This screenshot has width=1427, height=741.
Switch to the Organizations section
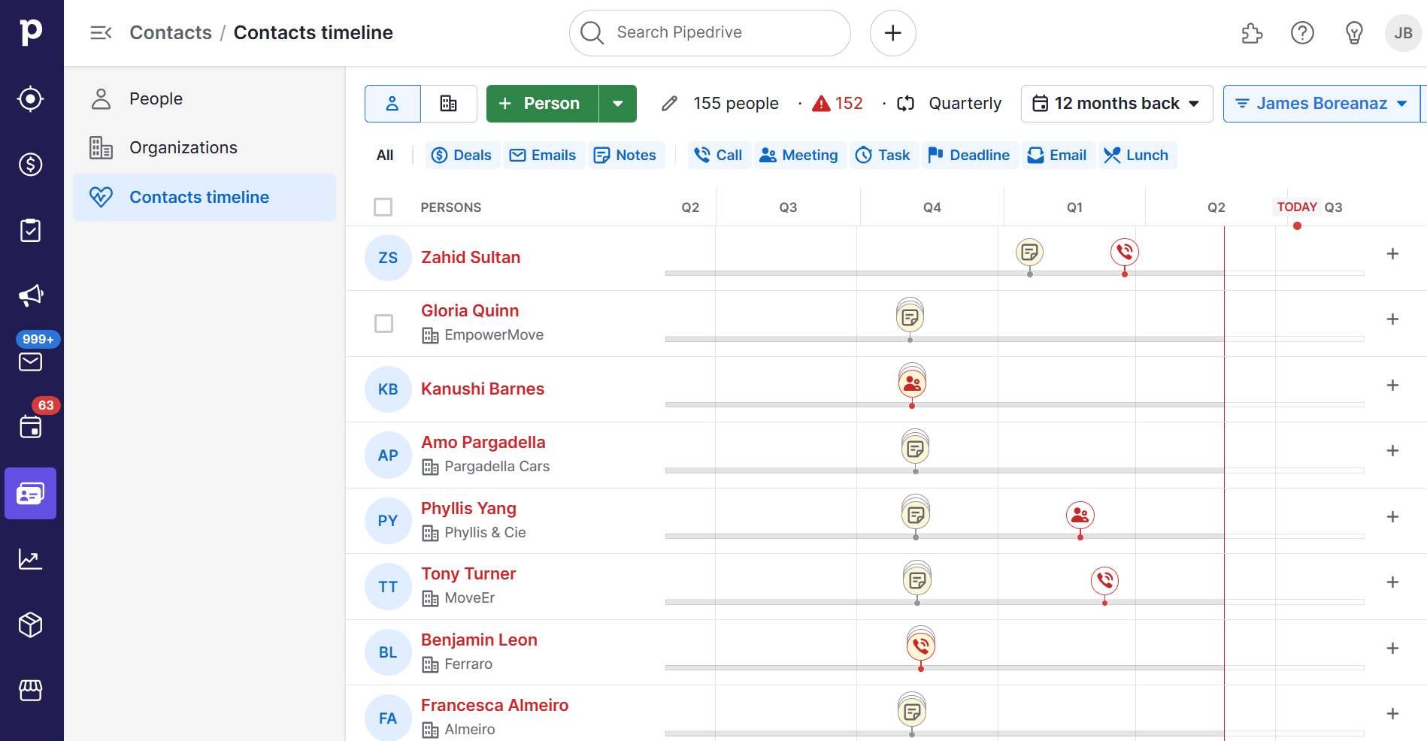coord(183,147)
